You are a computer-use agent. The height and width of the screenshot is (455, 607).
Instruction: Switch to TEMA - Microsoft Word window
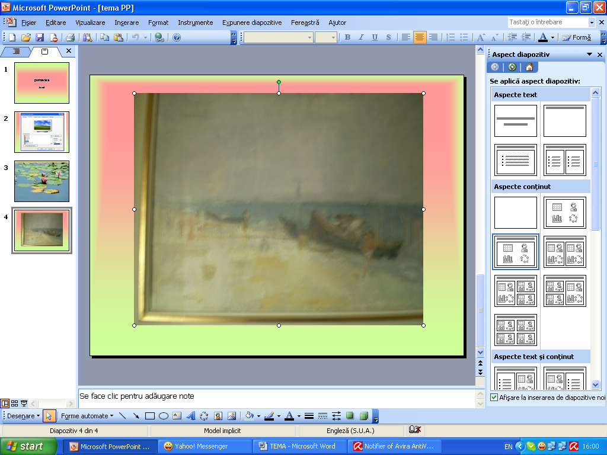coord(299,446)
